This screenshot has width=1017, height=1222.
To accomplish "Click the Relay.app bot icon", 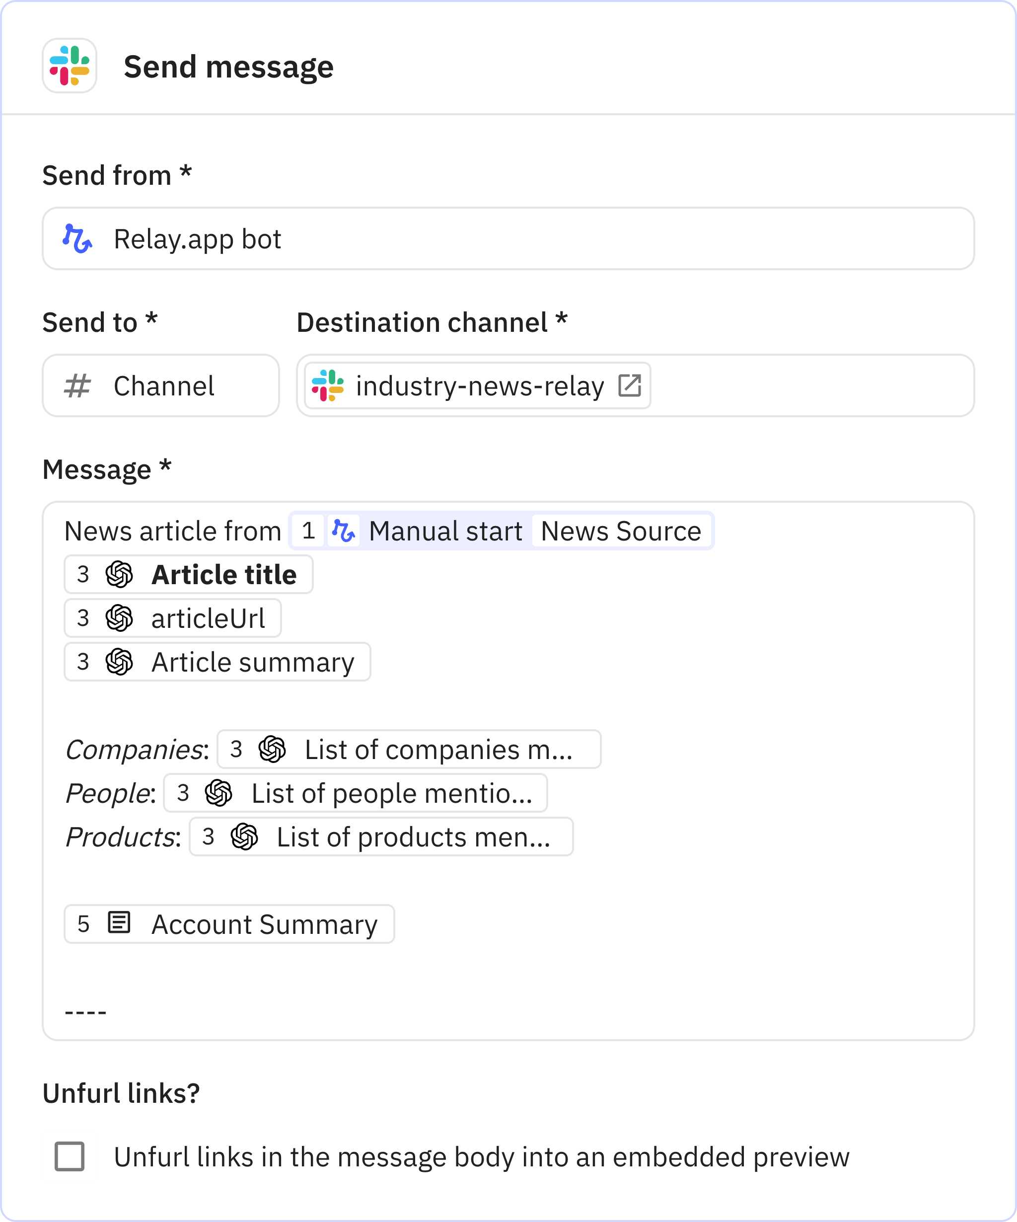I will [x=77, y=238].
